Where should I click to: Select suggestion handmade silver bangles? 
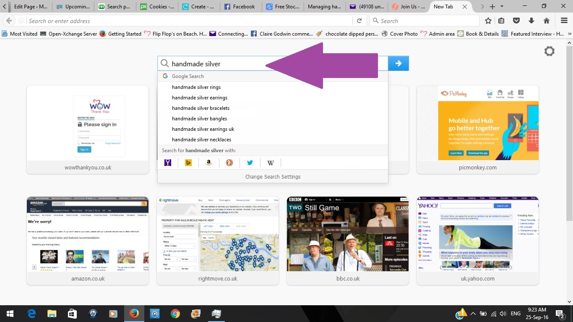pyautogui.click(x=273, y=119)
